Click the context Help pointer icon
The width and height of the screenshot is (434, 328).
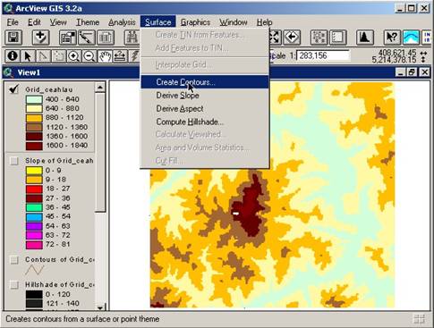(392, 38)
